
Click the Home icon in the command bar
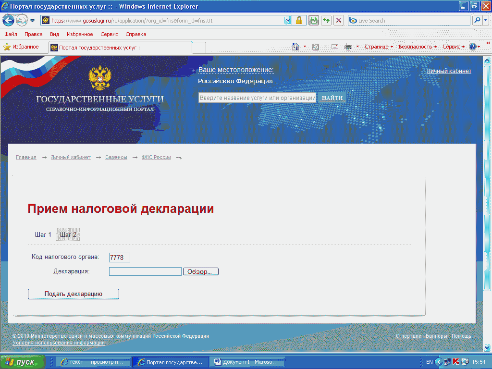(x=296, y=47)
